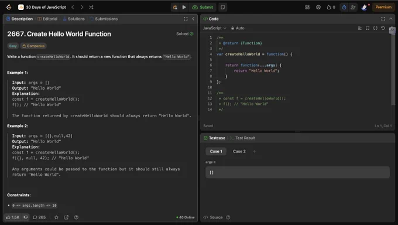The height and width of the screenshot is (225, 398).
Task: Click the Solved status indicator
Action: point(185,34)
